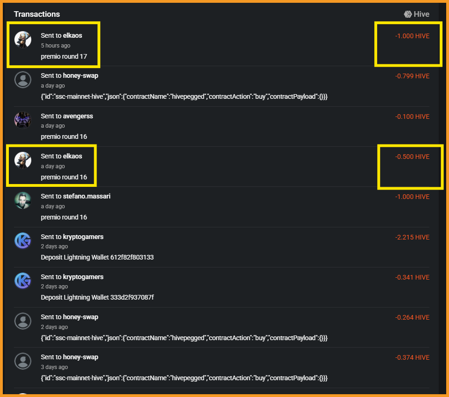Click honey-swap avatar in the -0.264 HIVE row
This screenshot has height=397, width=449.
click(x=23, y=321)
